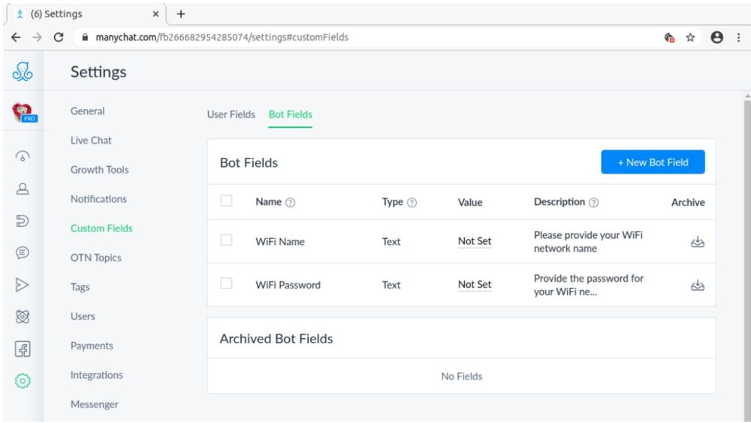
Task: Open Tags settings section
Action: point(80,287)
